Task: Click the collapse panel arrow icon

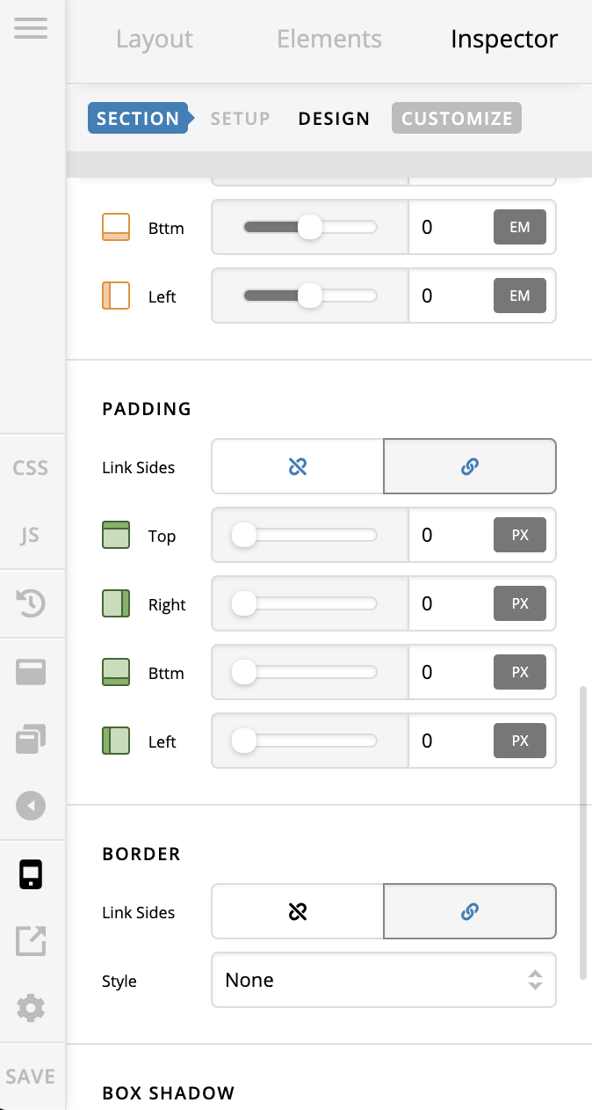Action: click(x=31, y=806)
